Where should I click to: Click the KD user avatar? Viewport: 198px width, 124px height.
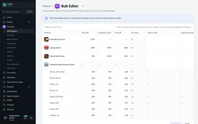pos(5,118)
